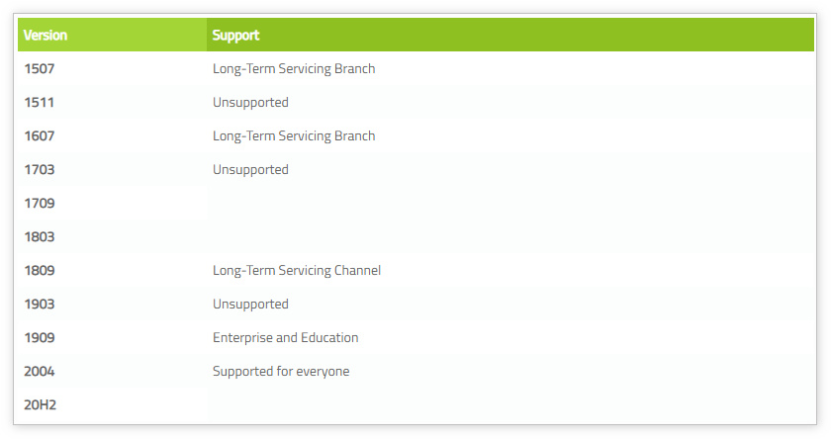Click Enterprise and Education support text
Screen dimensions: 831x439
tap(285, 338)
